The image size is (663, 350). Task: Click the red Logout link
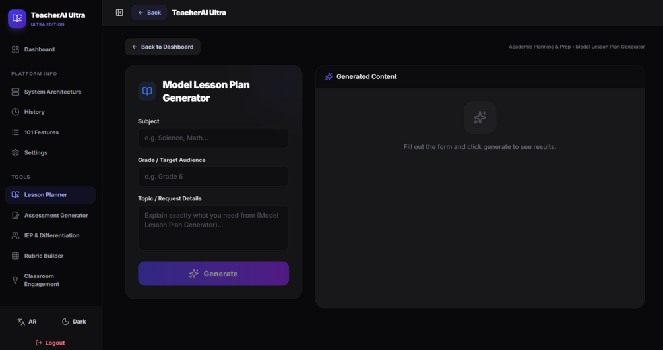pyautogui.click(x=50, y=343)
